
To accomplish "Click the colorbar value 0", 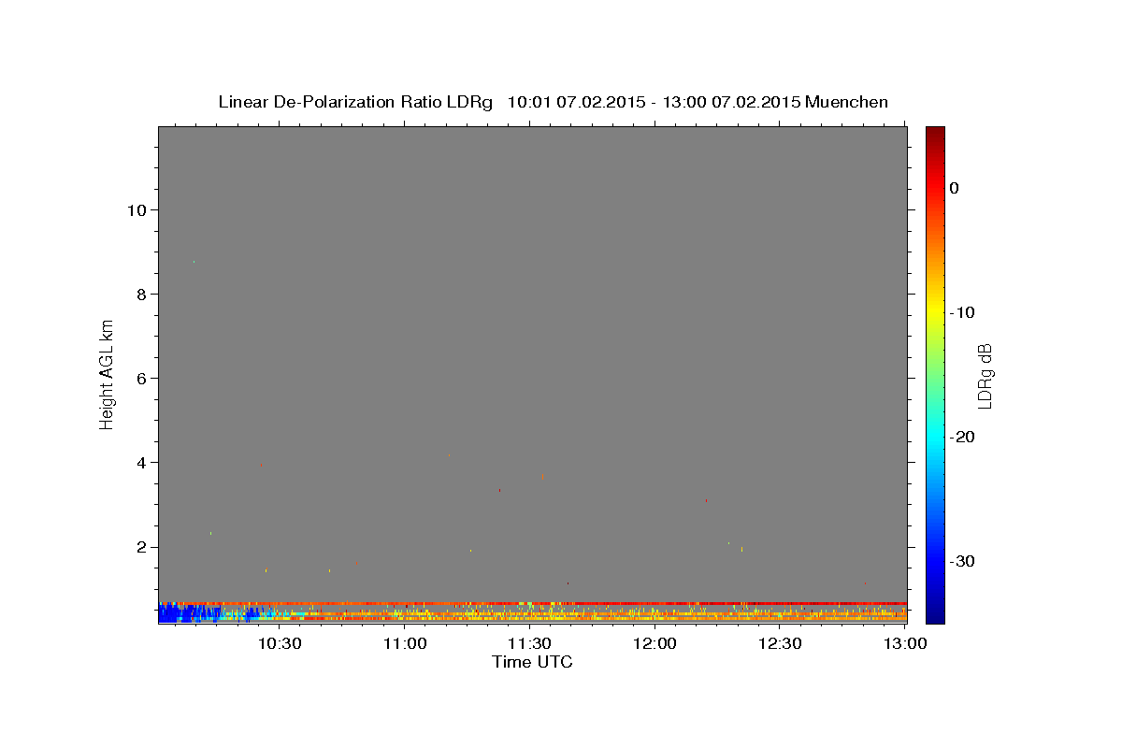I will coord(955,188).
